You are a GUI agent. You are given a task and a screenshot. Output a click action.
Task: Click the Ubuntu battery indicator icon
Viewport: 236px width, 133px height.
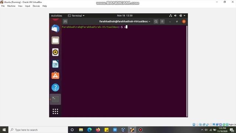(x=180, y=16)
